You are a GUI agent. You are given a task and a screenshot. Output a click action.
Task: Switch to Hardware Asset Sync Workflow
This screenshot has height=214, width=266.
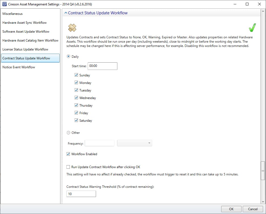(x=25, y=23)
